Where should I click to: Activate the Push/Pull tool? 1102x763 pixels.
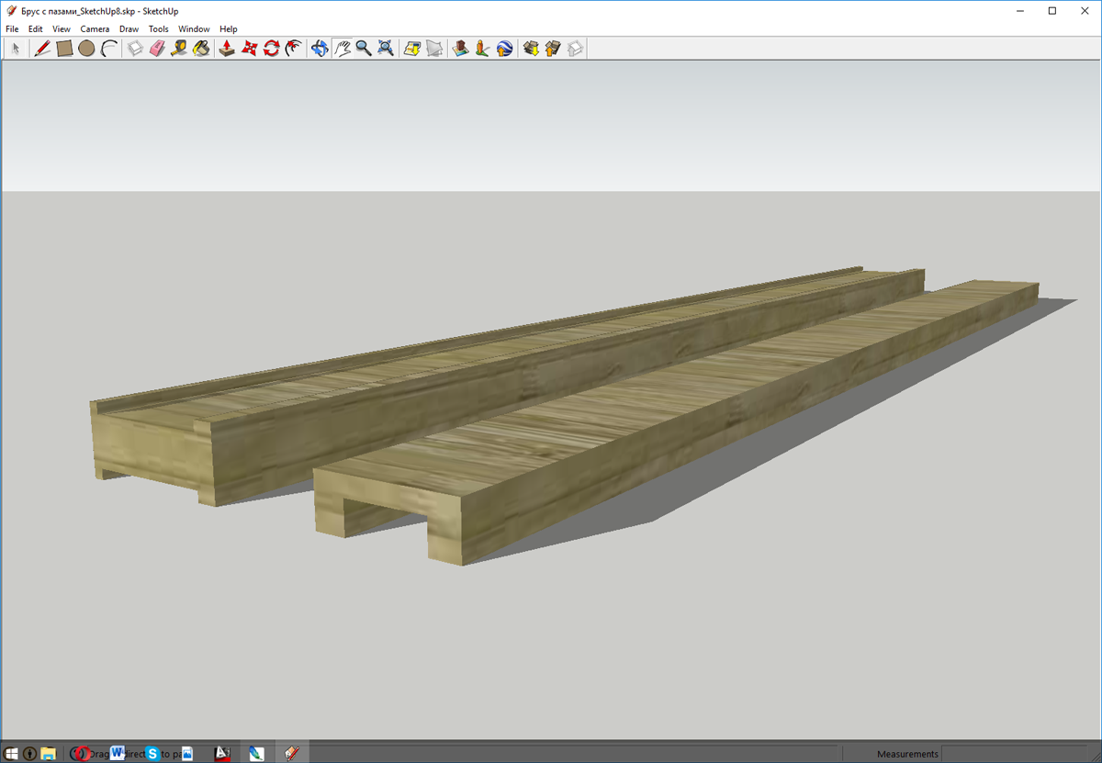tap(227, 49)
